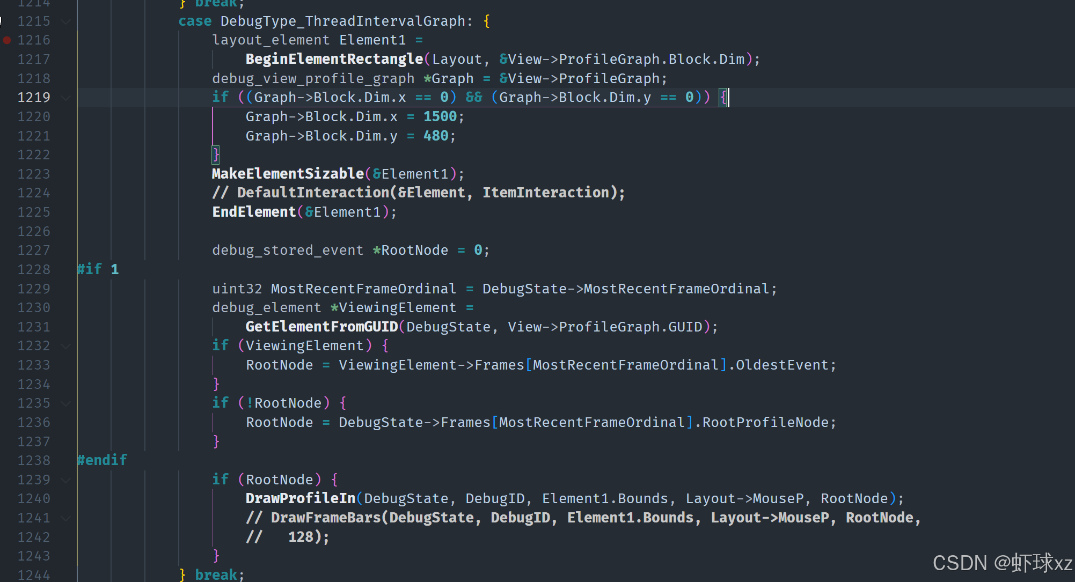Collapse the case block at line 1215
The width and height of the screenshot is (1075, 582).
click(x=66, y=21)
